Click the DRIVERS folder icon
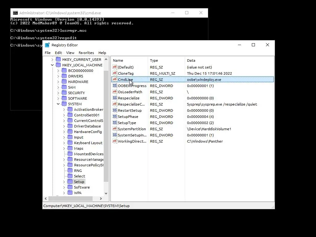316x237 pixels. coord(64,76)
